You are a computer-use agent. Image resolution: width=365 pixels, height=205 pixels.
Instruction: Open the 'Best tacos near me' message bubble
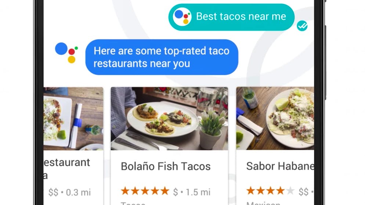pyautogui.click(x=231, y=17)
